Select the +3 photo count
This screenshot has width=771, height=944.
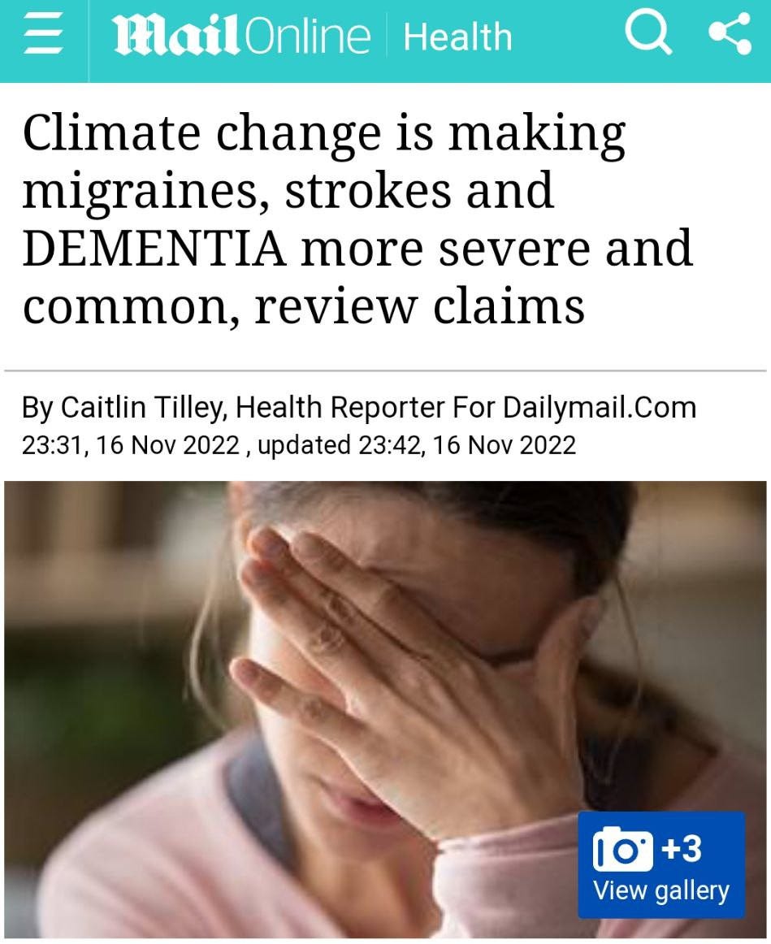pyautogui.click(x=682, y=848)
